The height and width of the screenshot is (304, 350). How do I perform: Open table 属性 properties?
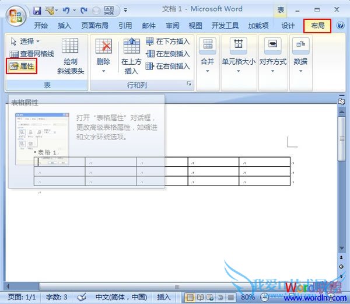tap(22, 66)
